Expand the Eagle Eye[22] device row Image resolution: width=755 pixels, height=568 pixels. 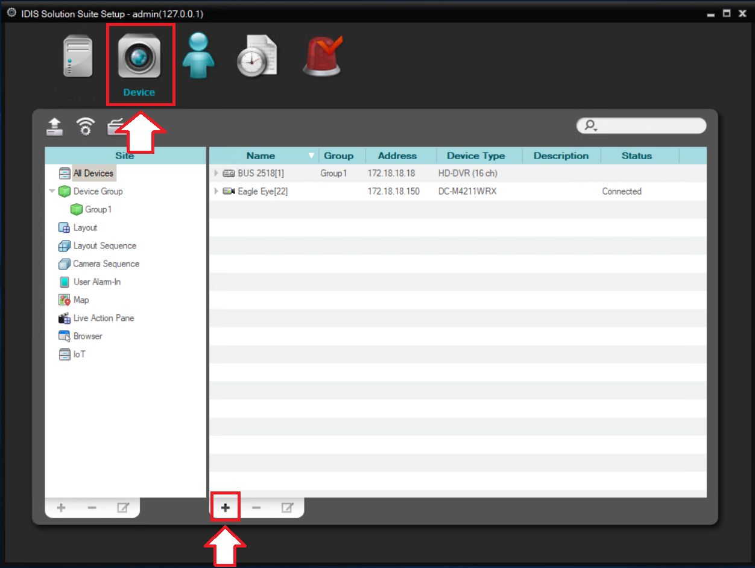216,191
